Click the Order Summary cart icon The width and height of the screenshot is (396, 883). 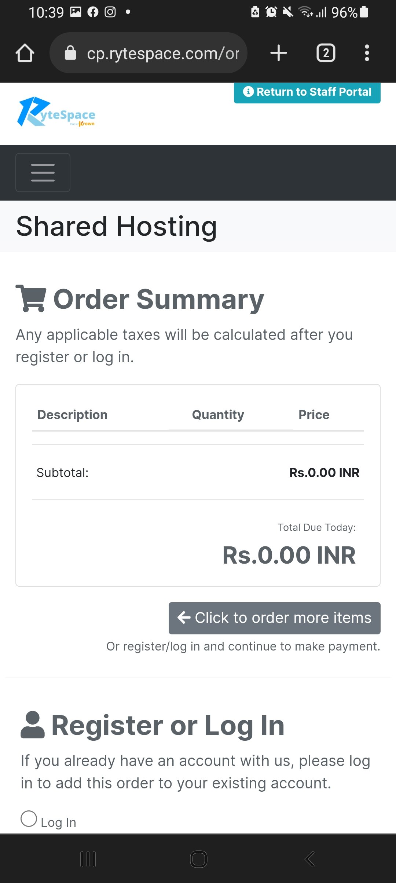tap(31, 298)
